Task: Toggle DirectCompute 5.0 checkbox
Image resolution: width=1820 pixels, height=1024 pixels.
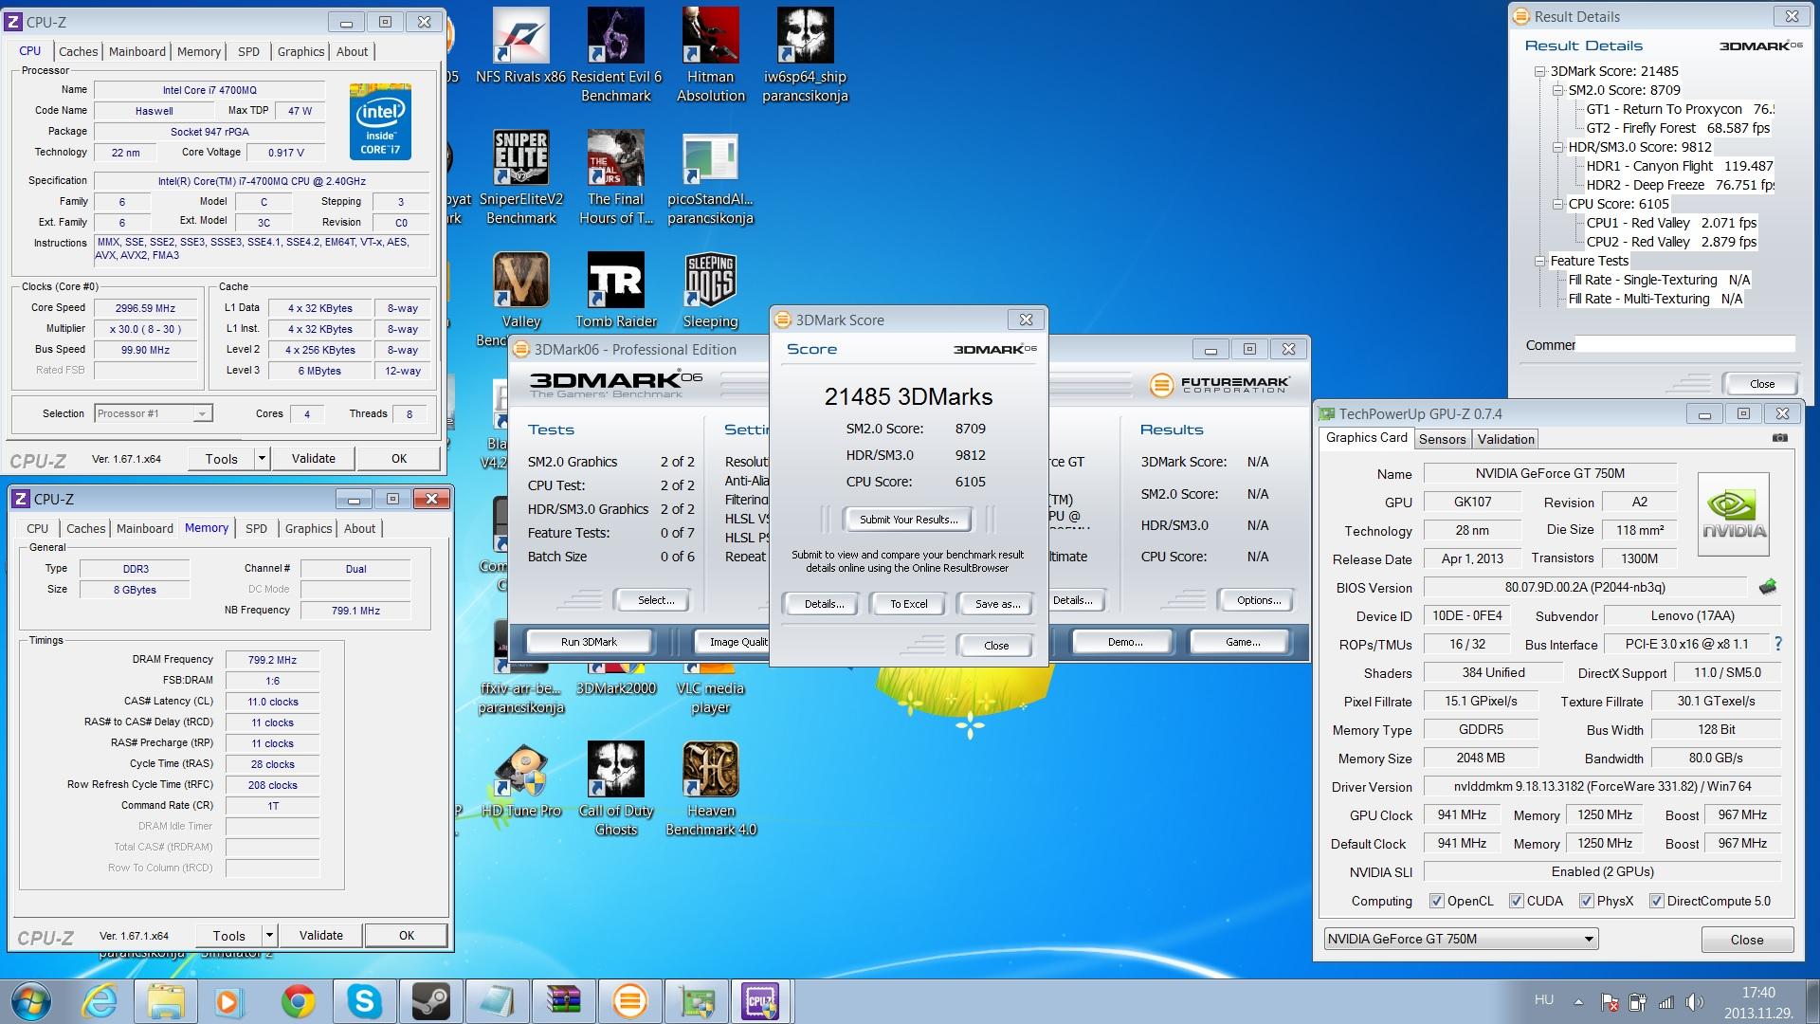Action: [1657, 901]
